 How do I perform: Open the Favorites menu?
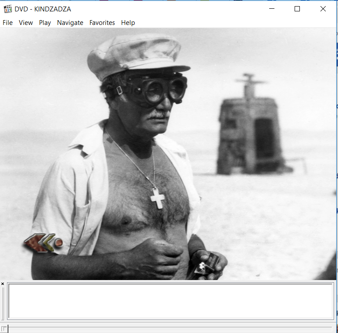(102, 23)
